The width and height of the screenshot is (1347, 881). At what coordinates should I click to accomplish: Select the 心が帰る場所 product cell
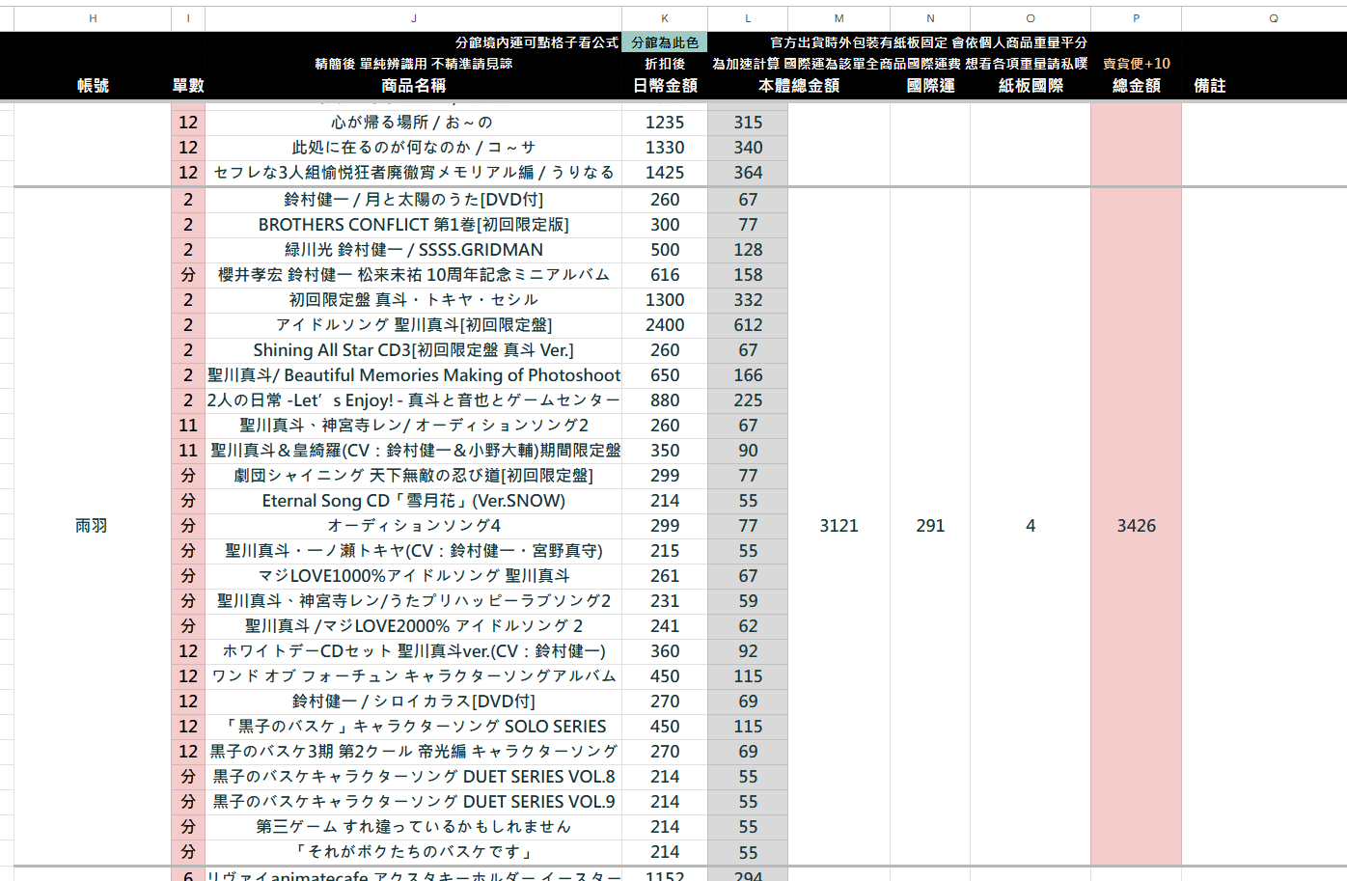click(x=414, y=123)
